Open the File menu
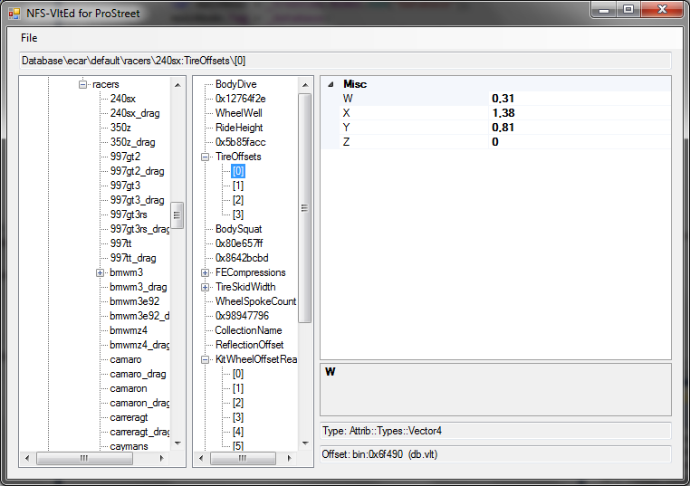This screenshot has width=690, height=486. (x=29, y=38)
